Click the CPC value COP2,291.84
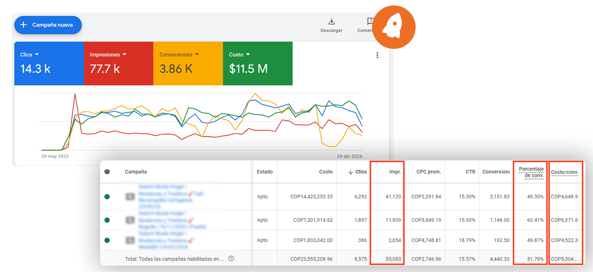 click(426, 197)
